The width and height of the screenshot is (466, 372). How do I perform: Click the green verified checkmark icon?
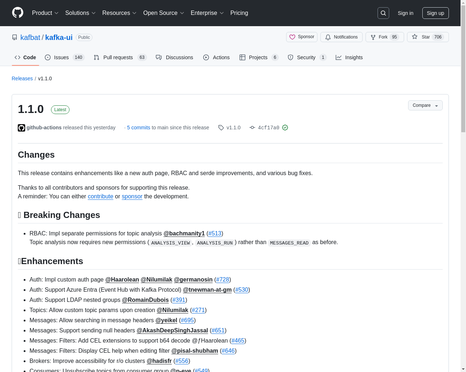(285, 128)
